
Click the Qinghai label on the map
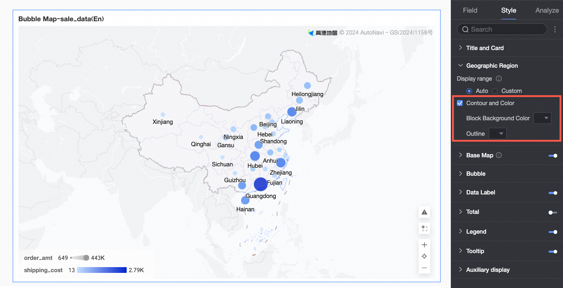click(201, 144)
